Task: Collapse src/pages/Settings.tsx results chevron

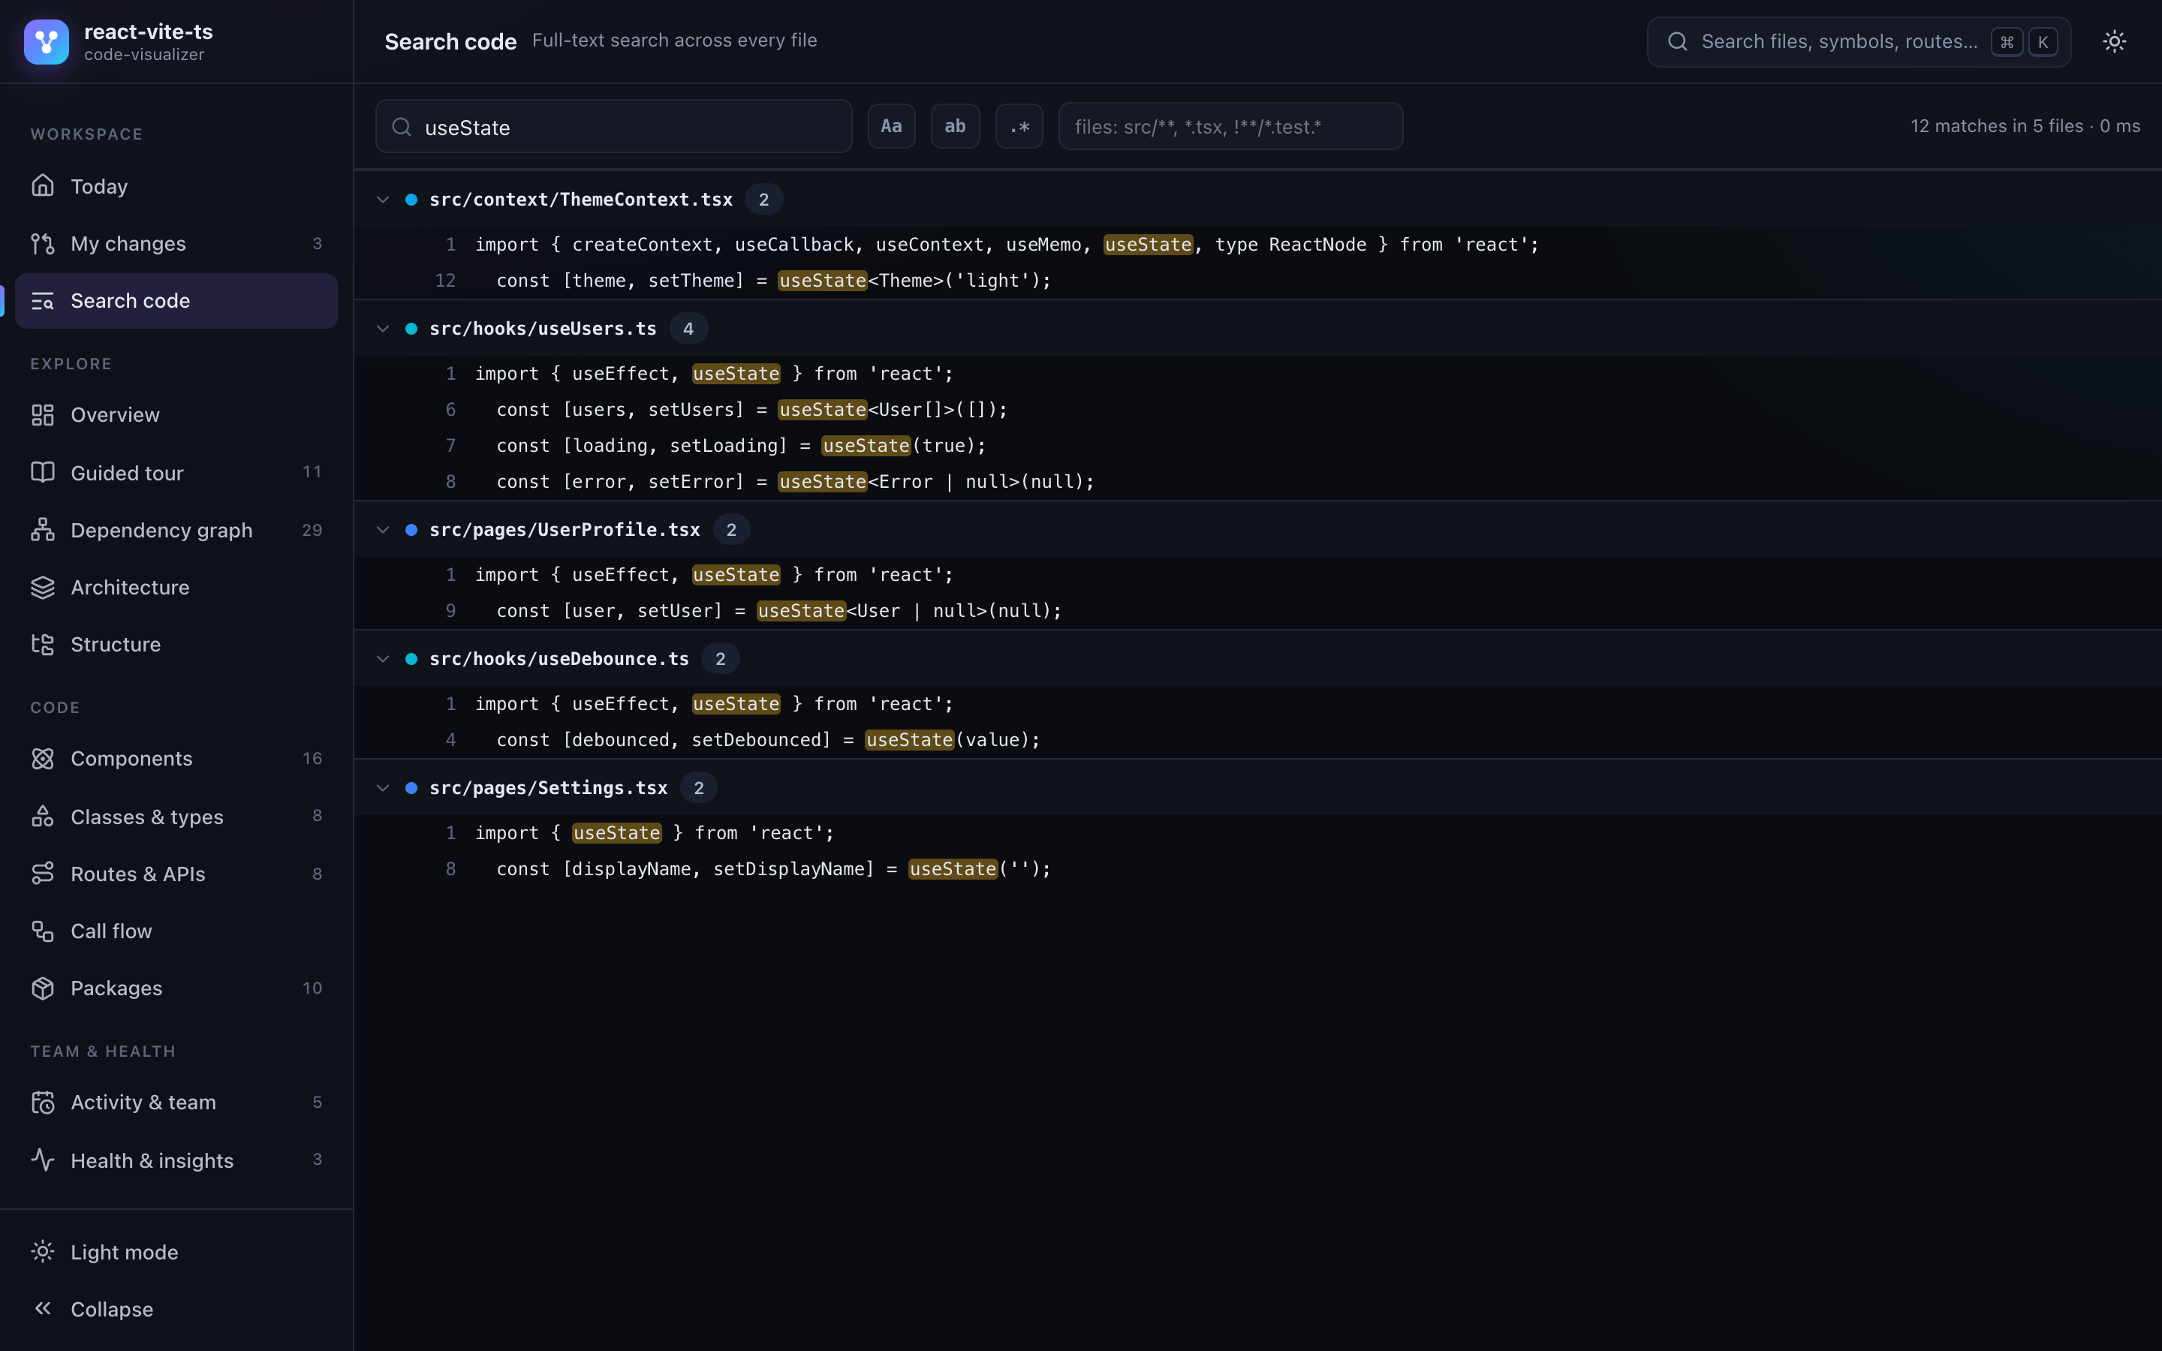Action: pos(384,788)
